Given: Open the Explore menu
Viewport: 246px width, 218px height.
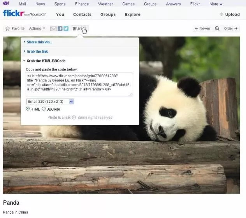Looking at the screenshot, I should [132, 14].
